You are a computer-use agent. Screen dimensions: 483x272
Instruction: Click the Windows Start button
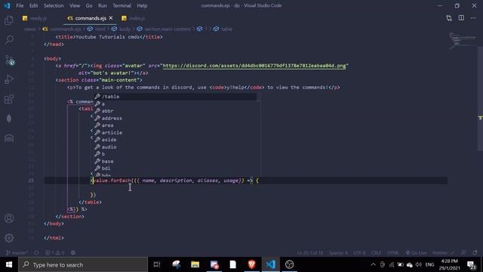pos(9,264)
